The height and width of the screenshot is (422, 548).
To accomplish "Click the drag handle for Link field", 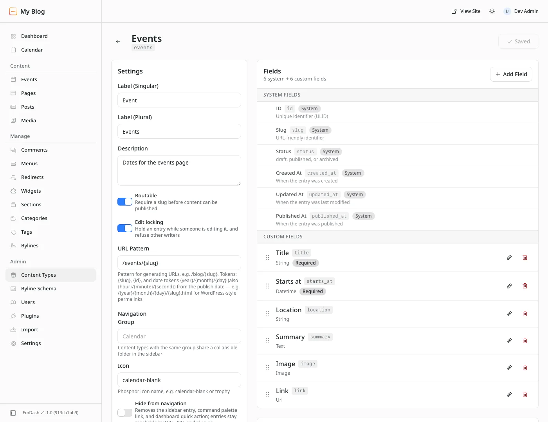I will tap(267, 395).
